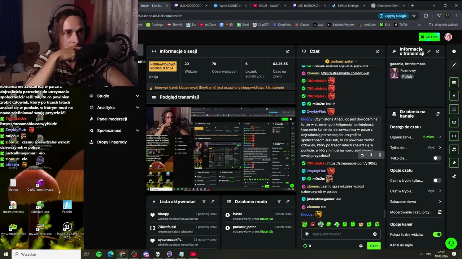Click the Windows Start button
The height and width of the screenshot is (259, 462).
pyautogui.click(x=6, y=254)
